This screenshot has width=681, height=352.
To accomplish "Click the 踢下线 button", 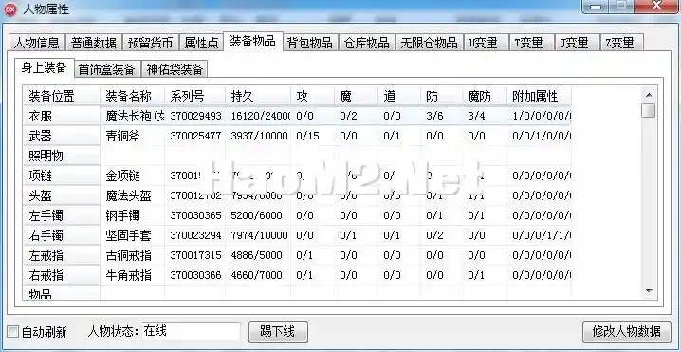I will (x=278, y=331).
